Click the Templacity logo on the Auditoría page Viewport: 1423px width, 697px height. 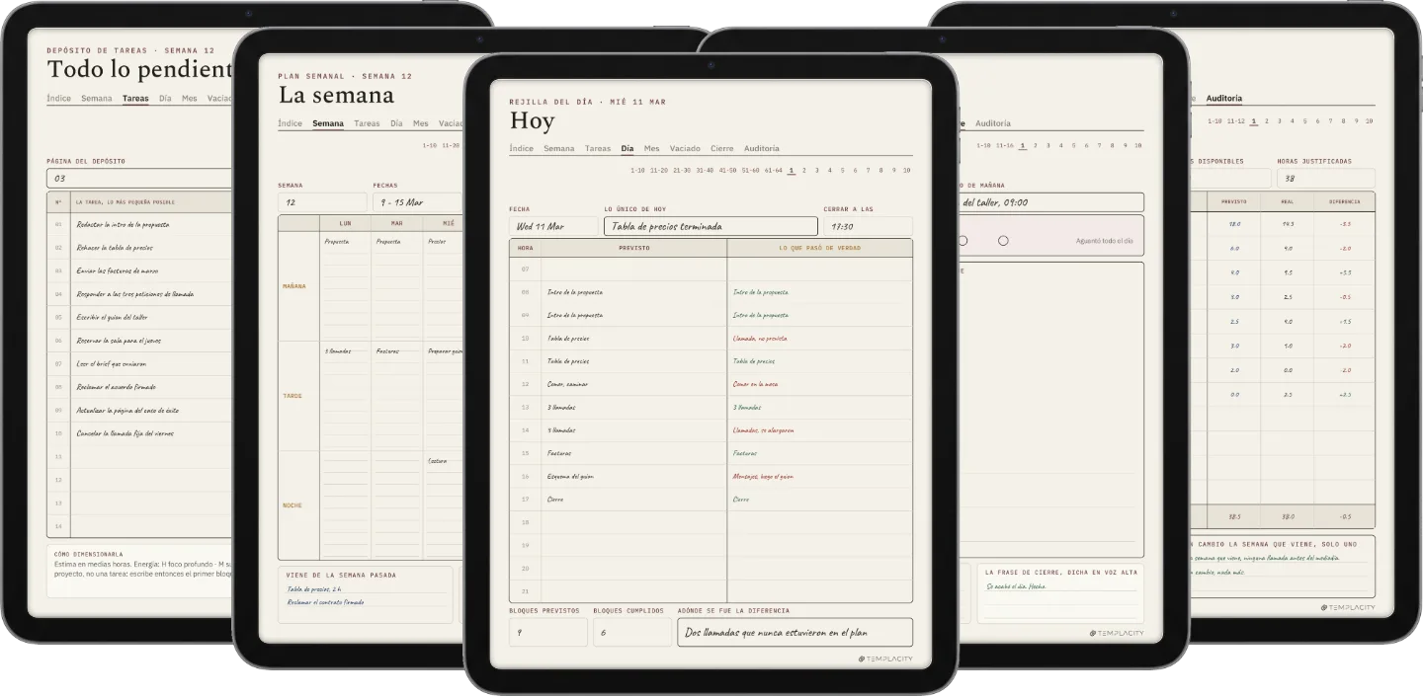(1348, 607)
